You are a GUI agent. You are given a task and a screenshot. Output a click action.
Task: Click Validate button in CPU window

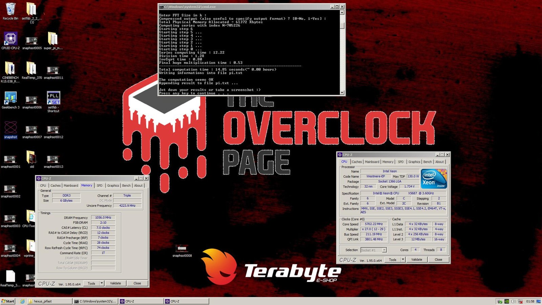pos(417,260)
